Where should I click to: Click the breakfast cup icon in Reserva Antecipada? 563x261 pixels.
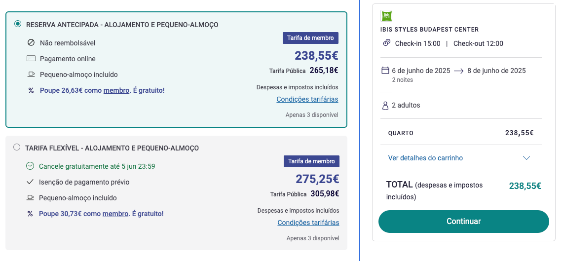click(31, 75)
